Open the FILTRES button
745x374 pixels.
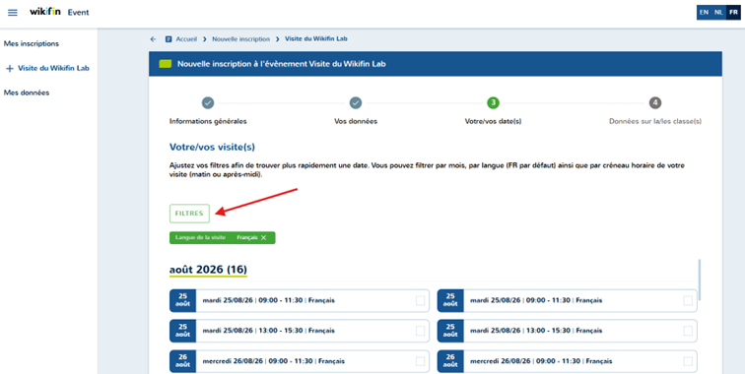click(x=189, y=214)
